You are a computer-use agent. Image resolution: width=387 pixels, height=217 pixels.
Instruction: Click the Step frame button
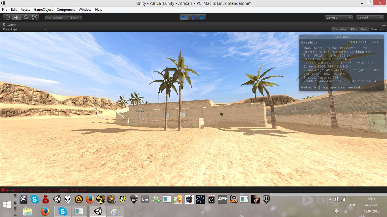(x=202, y=18)
